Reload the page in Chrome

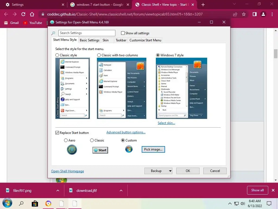(x=23, y=14)
